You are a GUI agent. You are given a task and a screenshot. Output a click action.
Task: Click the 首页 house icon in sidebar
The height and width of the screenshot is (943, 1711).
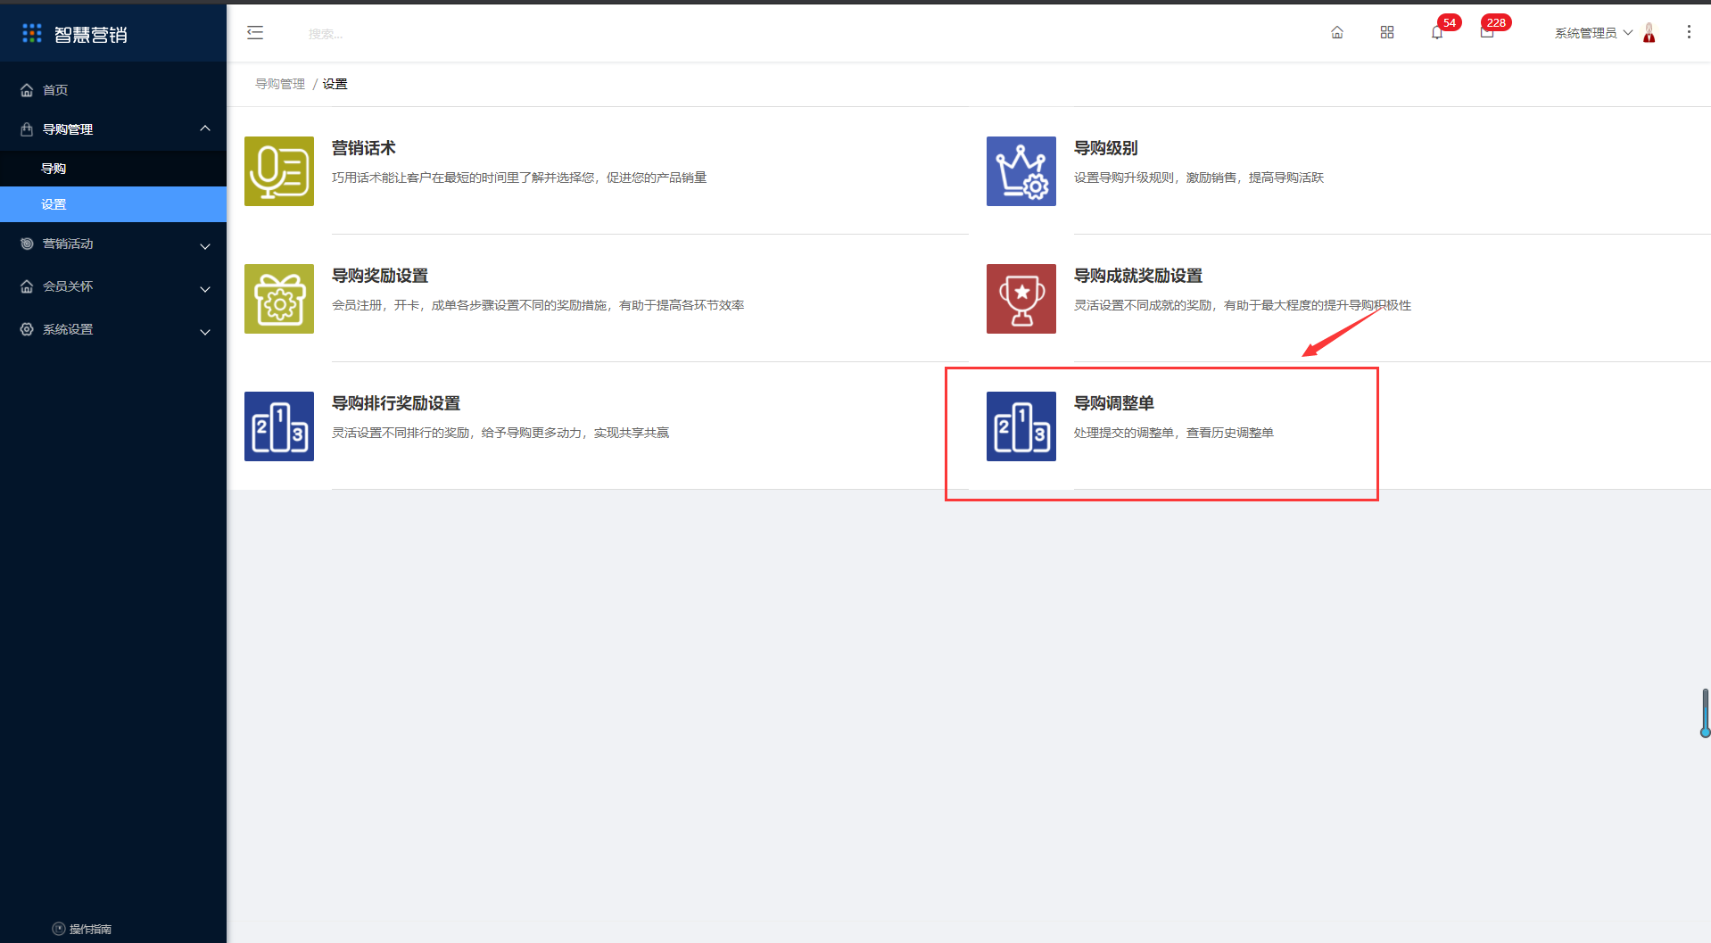pos(27,90)
